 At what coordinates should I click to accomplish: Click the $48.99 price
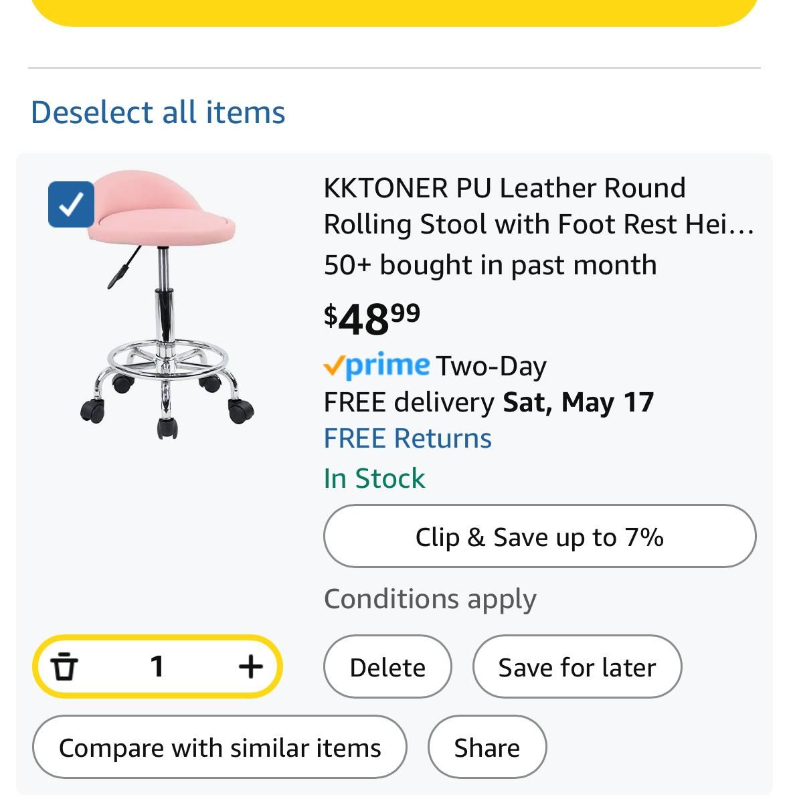[x=372, y=319]
